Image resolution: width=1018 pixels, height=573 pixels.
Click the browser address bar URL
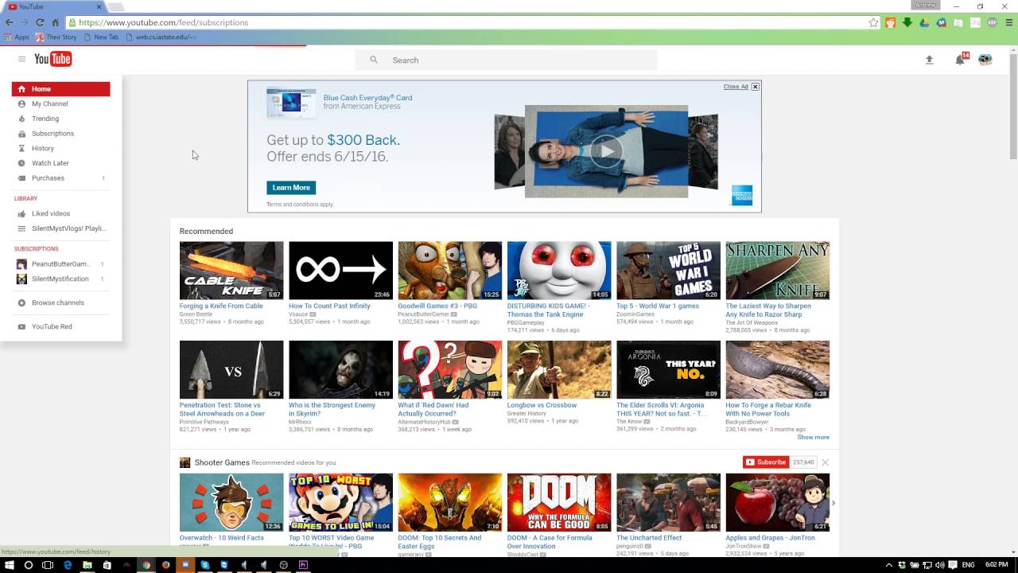pyautogui.click(x=164, y=22)
